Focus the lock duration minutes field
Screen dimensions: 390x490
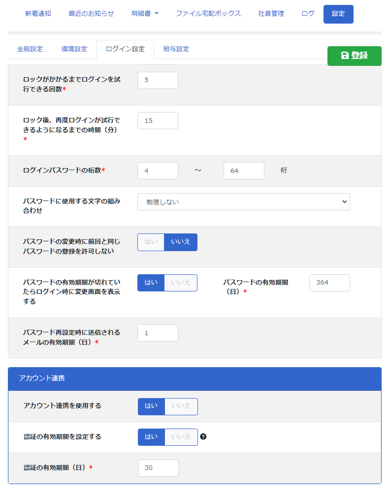(158, 120)
